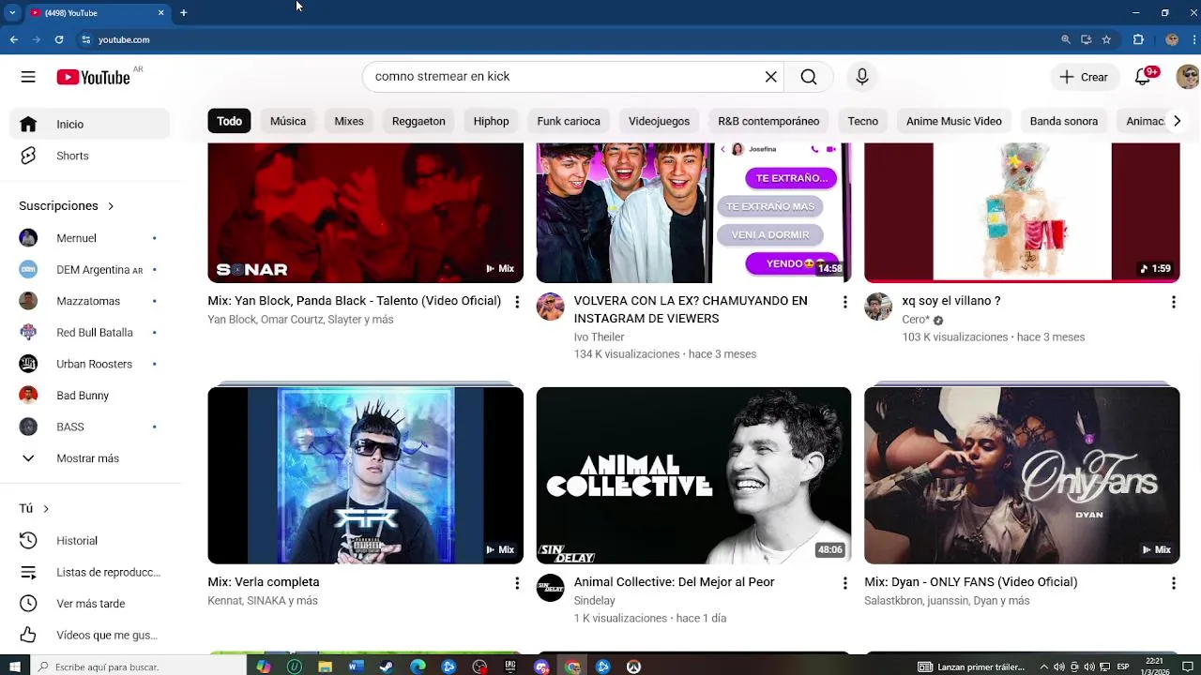The height and width of the screenshot is (675, 1201).
Task: Open Sindelay channel avatar
Action: click(x=551, y=588)
